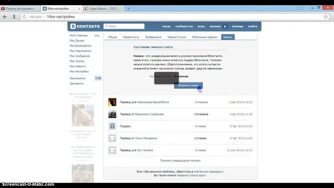Open сообщества in VK header
Viewport: 334px width, 188px height.
[184, 27]
